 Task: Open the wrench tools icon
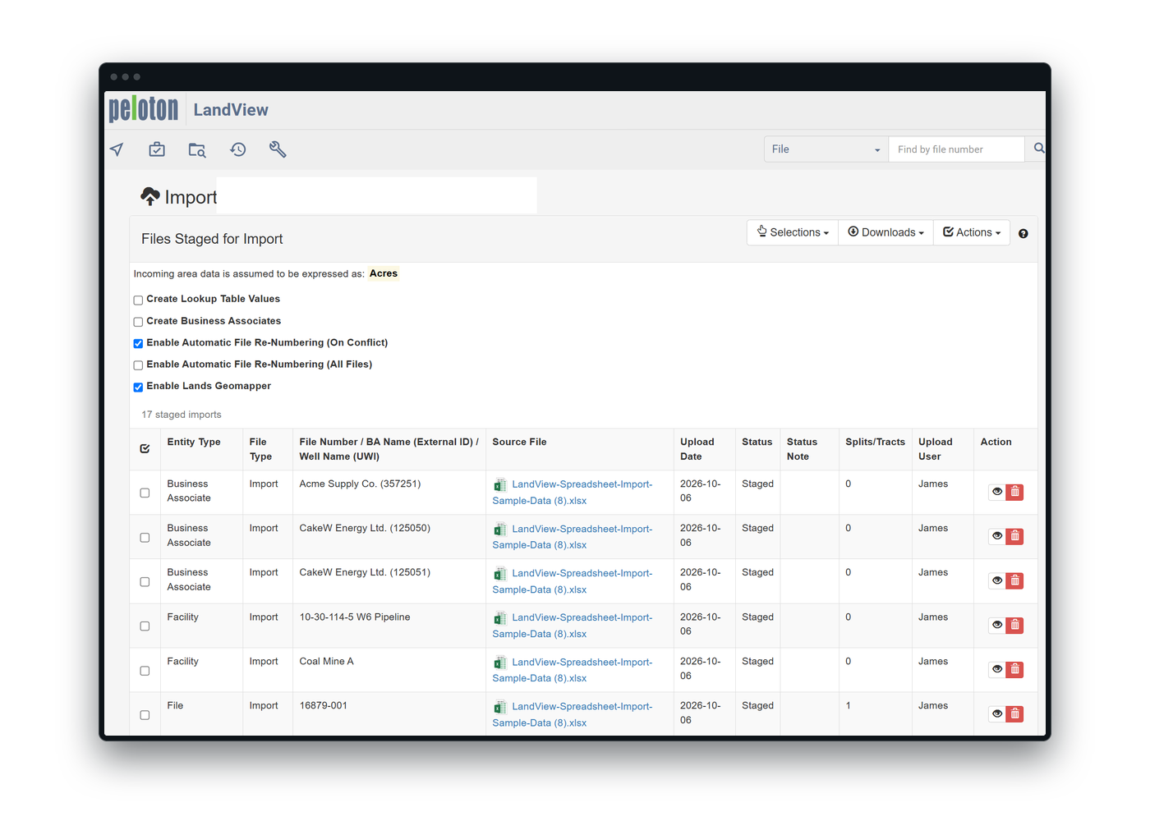tap(278, 149)
